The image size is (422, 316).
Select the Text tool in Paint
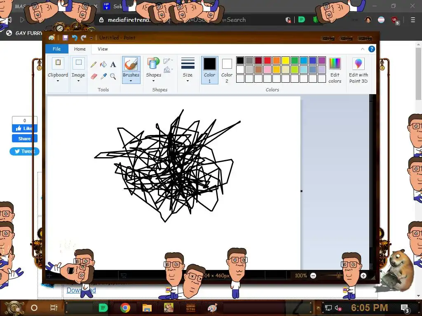click(x=113, y=65)
